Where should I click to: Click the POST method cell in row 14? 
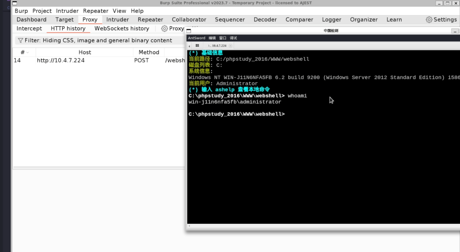tap(141, 60)
